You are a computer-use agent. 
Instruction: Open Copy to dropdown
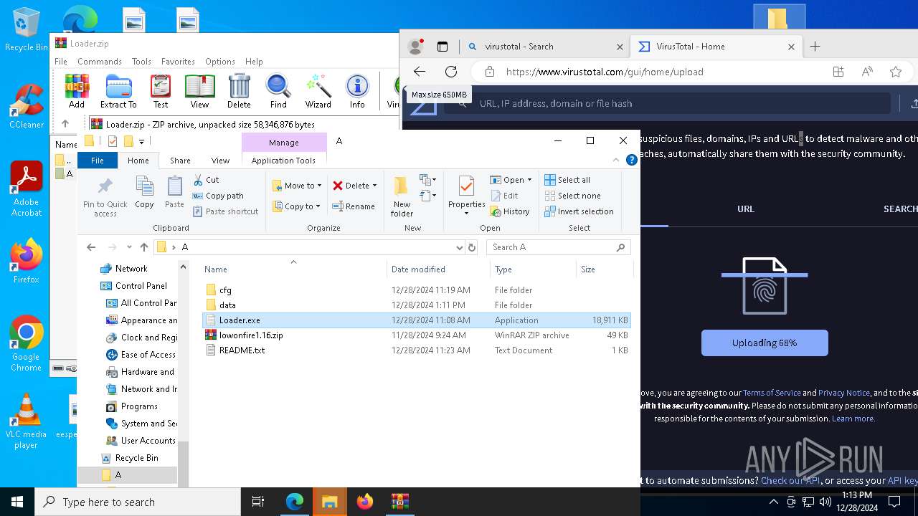pos(298,206)
